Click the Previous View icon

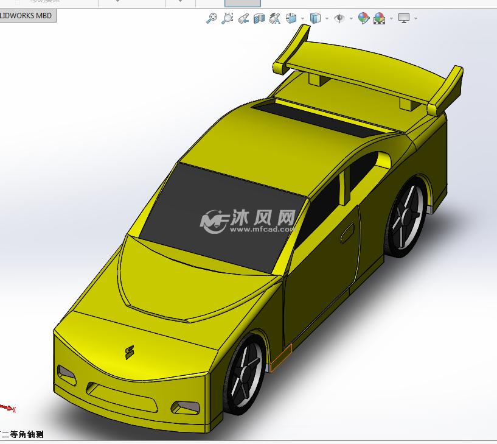(243, 18)
